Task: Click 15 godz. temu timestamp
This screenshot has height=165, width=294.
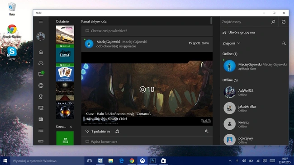Action: click(199, 43)
